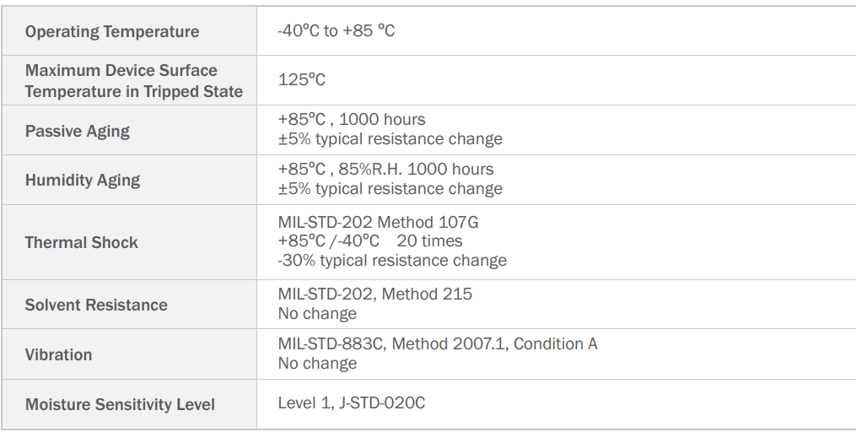Select the Moisture Sensitivity Level label
Image resolution: width=856 pixels, height=432 pixels.
pyautogui.click(x=120, y=404)
